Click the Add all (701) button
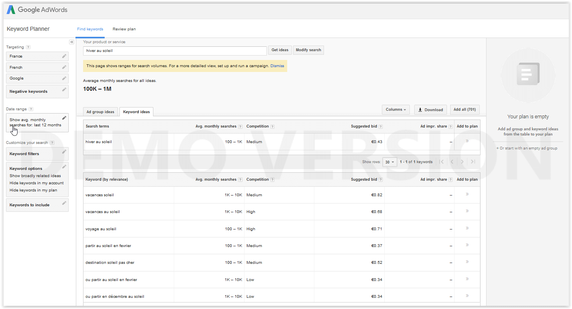This screenshot has width=572, height=309. (x=465, y=110)
